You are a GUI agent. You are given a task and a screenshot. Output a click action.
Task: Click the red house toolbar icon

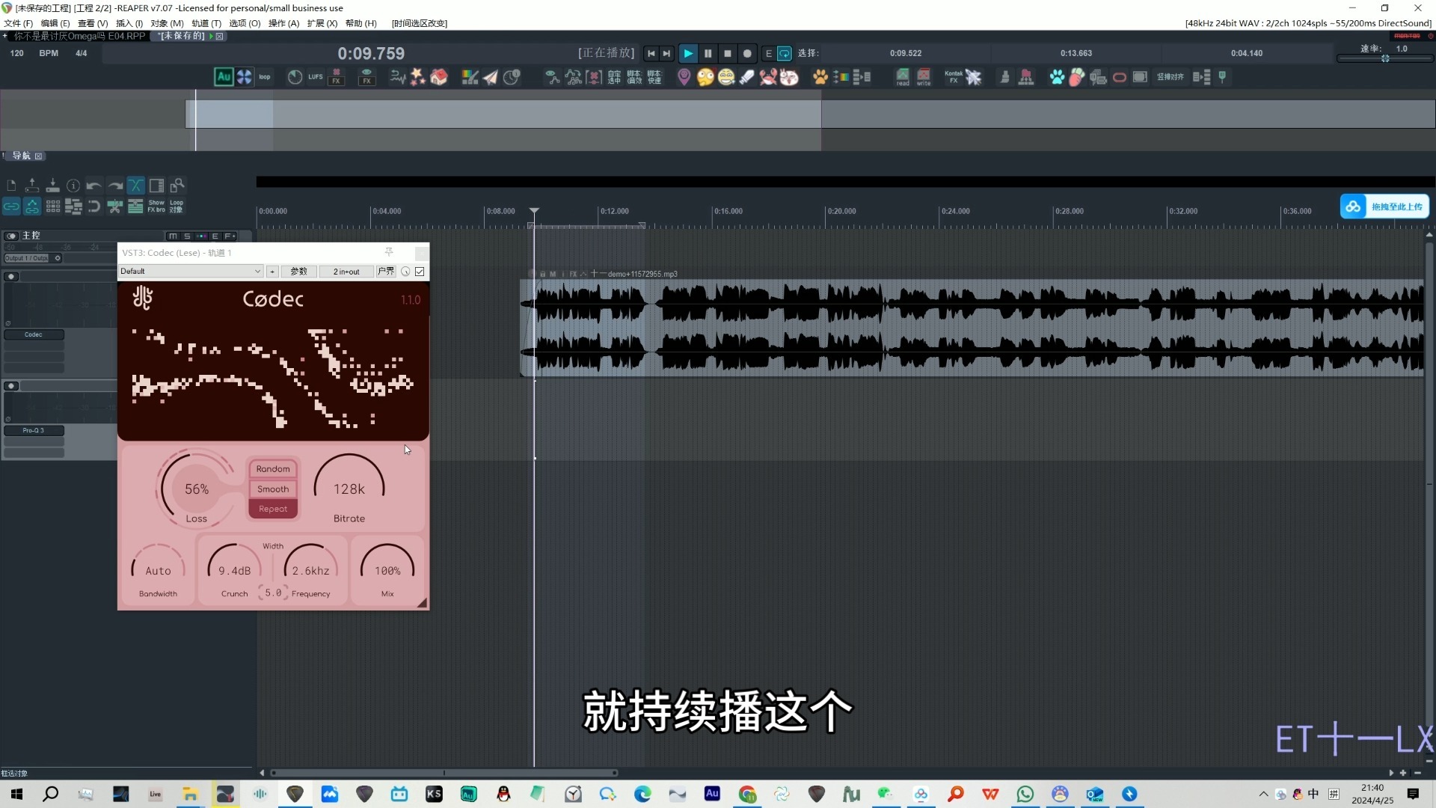pos(439,77)
